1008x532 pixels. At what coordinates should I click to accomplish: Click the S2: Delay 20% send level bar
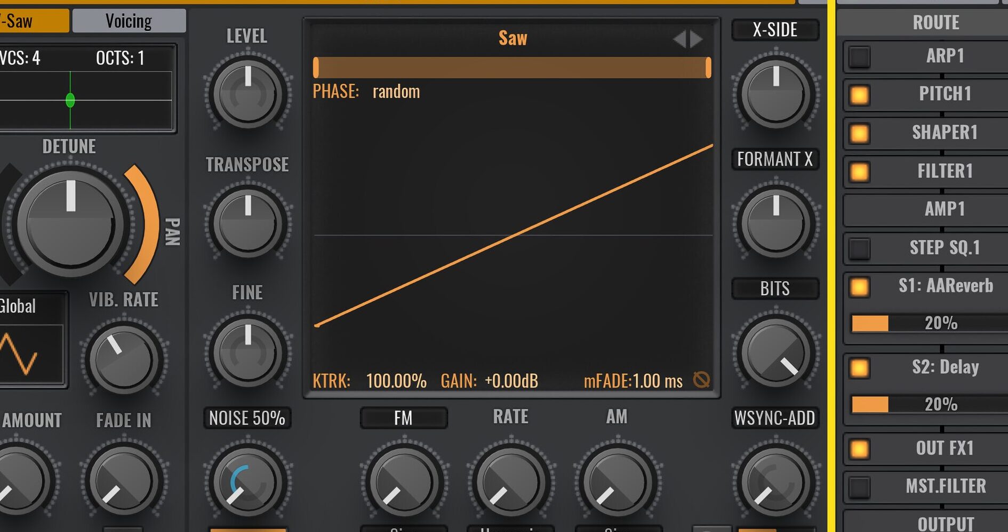929,404
